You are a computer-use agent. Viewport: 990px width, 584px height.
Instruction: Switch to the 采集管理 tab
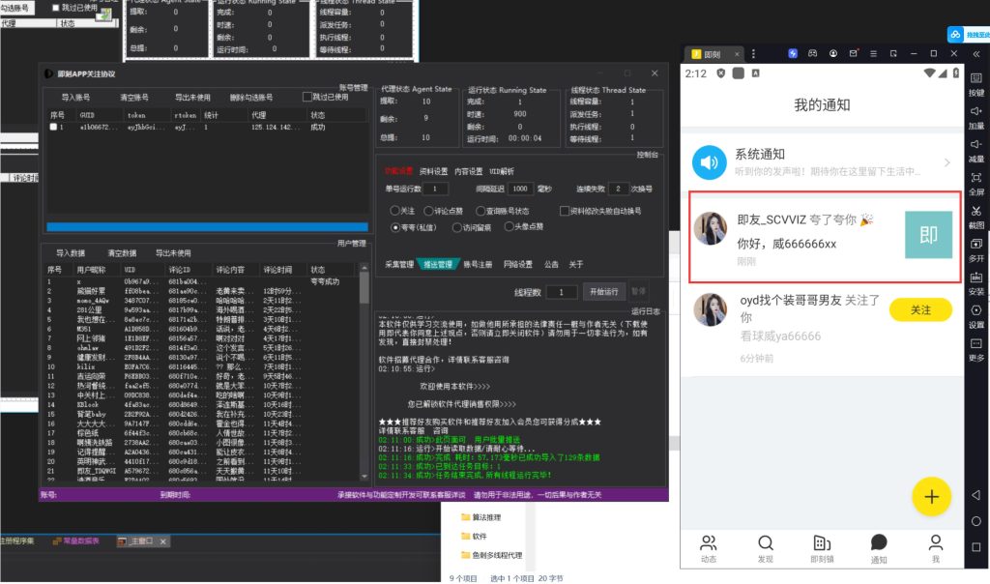coord(399,264)
